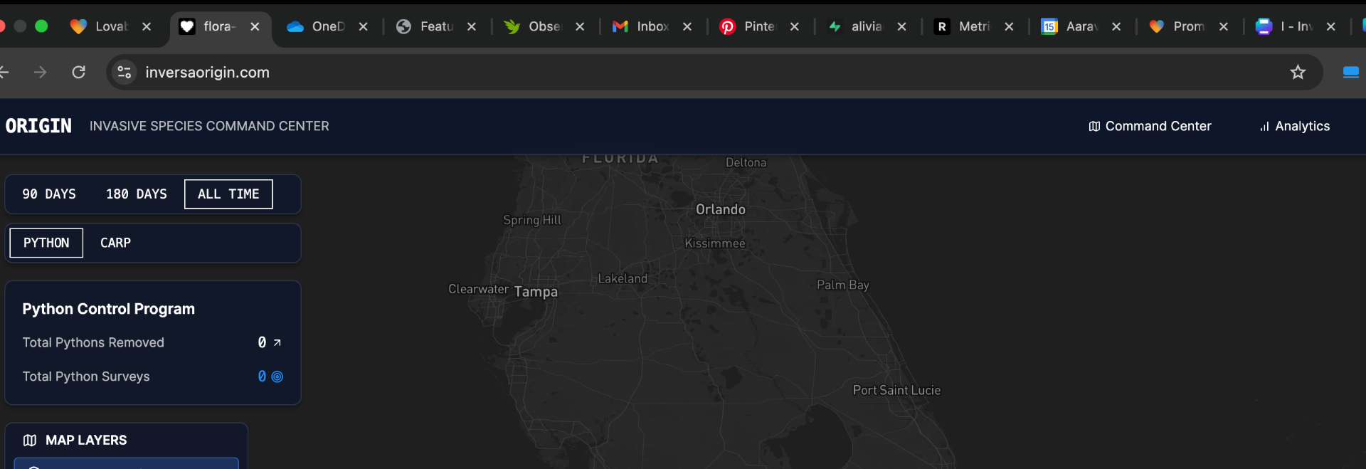1366x469 pixels.
Task: Open the Command Center page
Action: click(1150, 126)
